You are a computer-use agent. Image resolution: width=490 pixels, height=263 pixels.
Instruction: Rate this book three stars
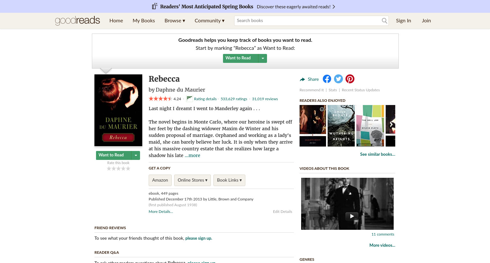point(118,169)
